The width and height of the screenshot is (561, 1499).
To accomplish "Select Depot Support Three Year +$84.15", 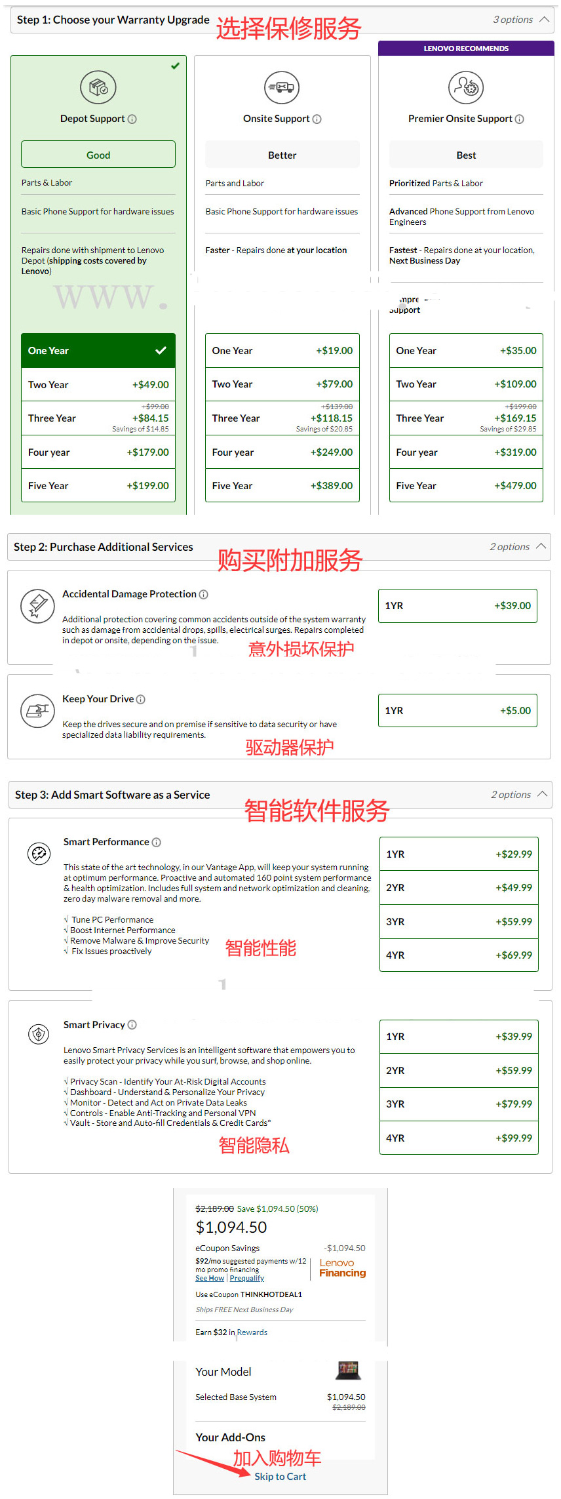I will click(98, 418).
